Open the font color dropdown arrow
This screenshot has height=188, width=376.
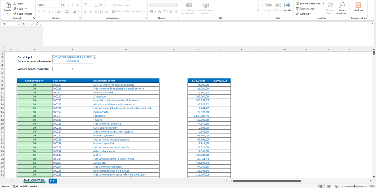click(x=78, y=11)
